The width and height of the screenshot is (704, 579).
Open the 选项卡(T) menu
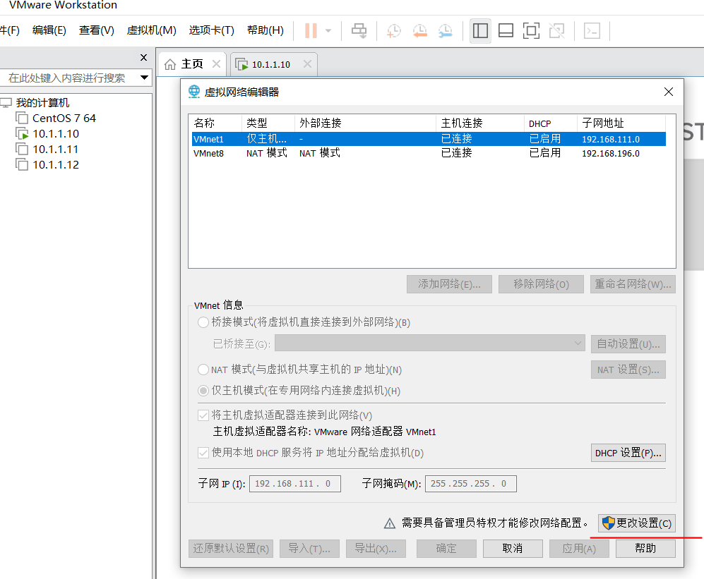coord(211,30)
